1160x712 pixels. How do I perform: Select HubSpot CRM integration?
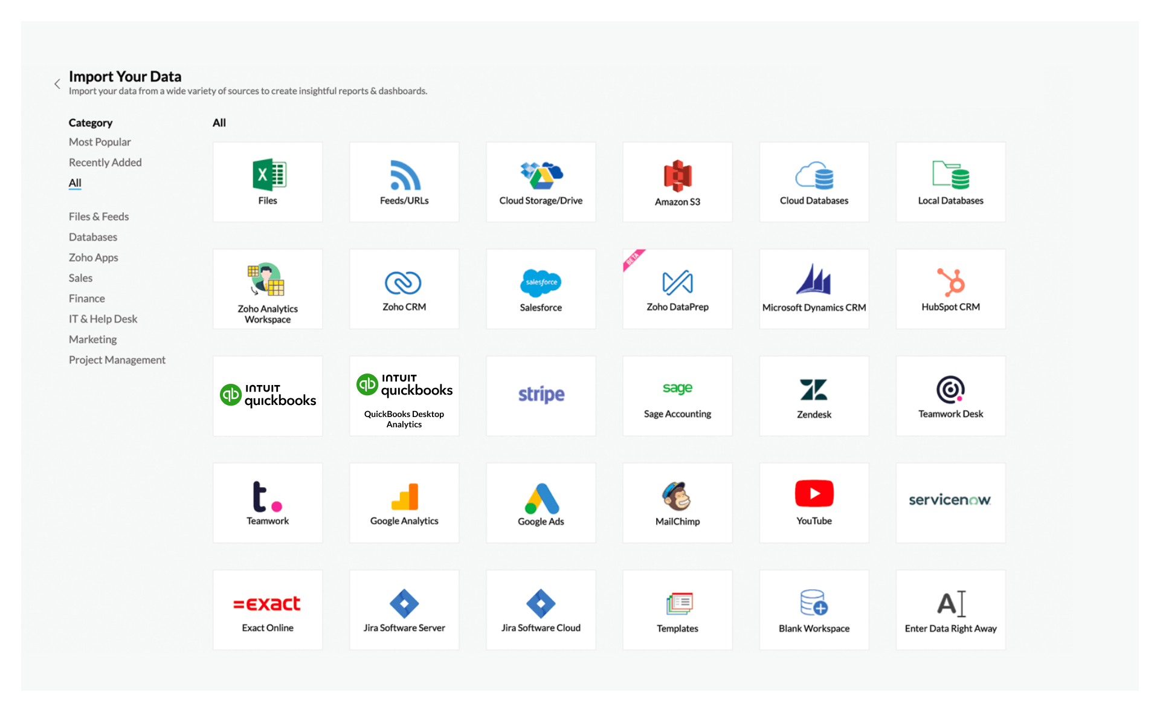[950, 289]
